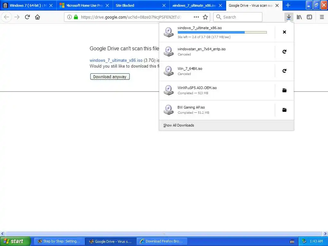Open folder containing BW Gaming AP.iso
The width and height of the screenshot is (328, 246).
point(284,110)
